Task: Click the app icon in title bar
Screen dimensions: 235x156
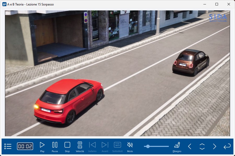Action: tap(4, 4)
